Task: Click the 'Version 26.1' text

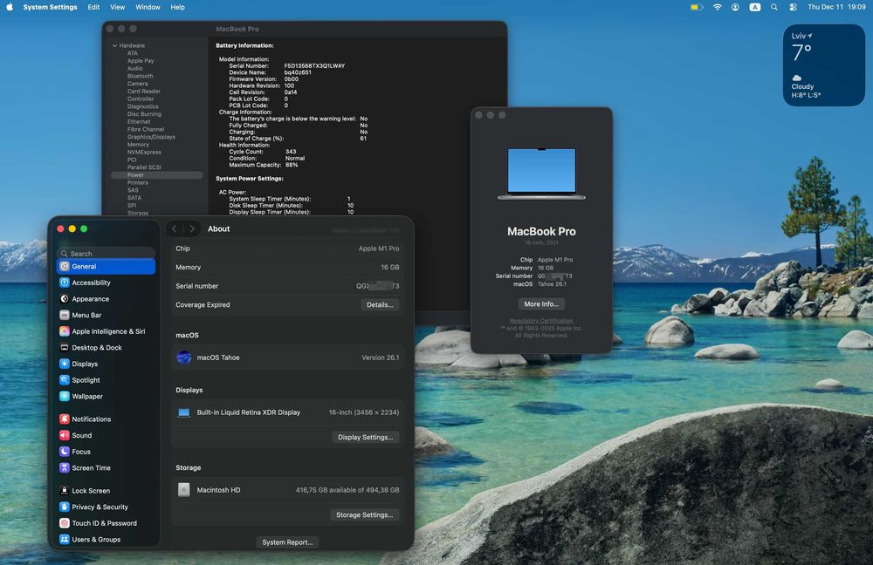Action: (381, 357)
